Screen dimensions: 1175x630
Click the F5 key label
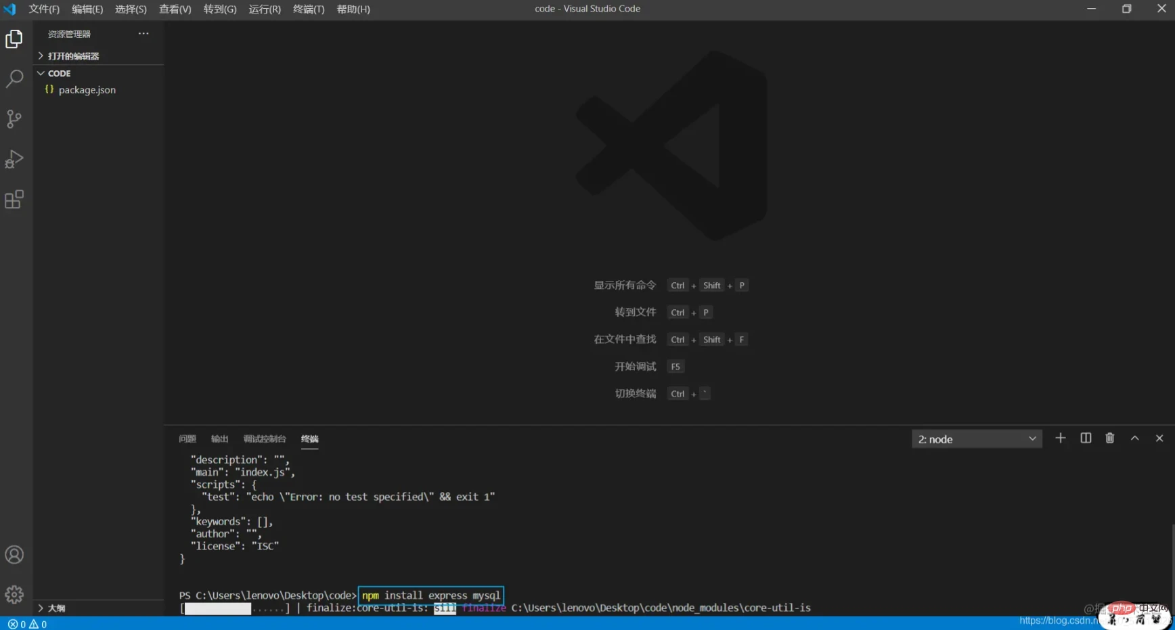click(x=675, y=367)
